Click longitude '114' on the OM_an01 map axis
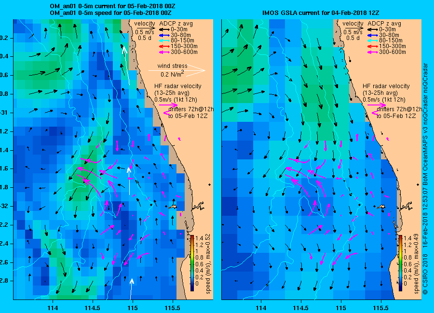Image resolution: width=434 pixels, height=313 pixels. [53, 308]
